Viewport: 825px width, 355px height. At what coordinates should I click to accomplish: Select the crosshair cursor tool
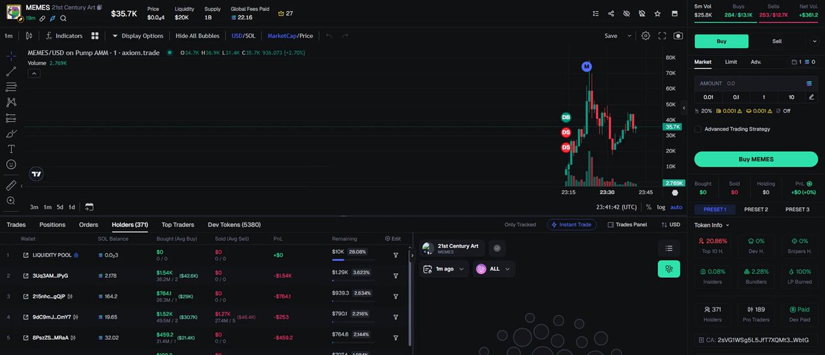tap(11, 56)
